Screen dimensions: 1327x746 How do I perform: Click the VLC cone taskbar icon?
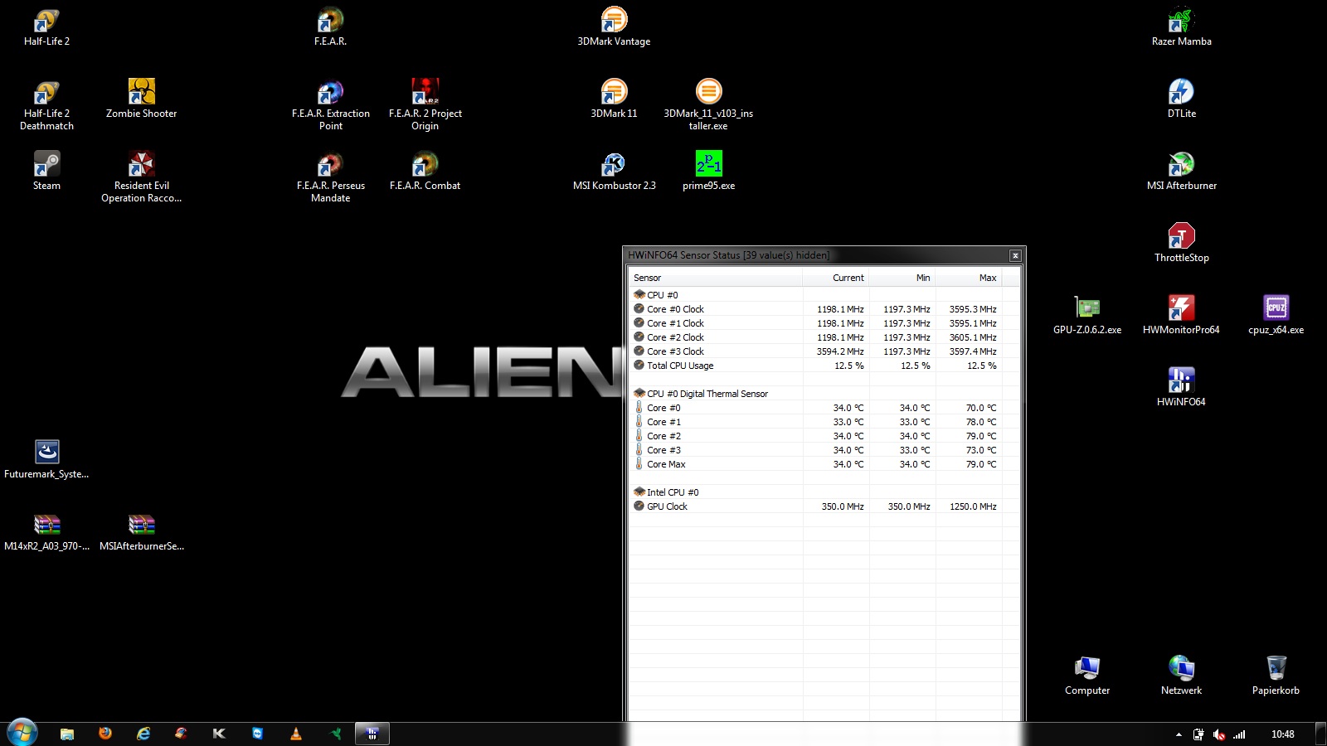pyautogui.click(x=296, y=734)
